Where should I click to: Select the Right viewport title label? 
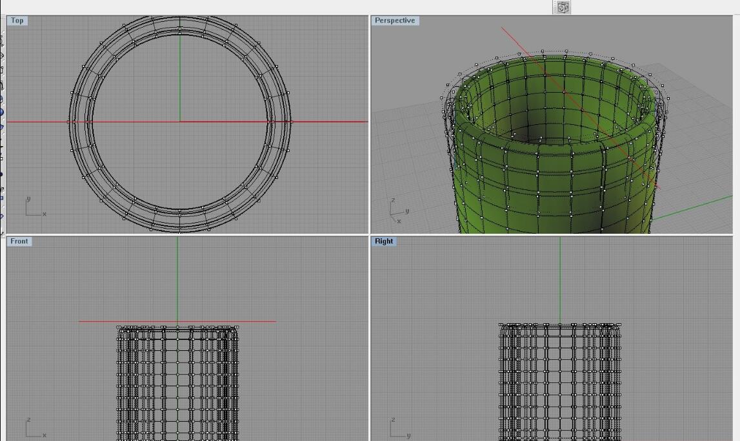(383, 241)
